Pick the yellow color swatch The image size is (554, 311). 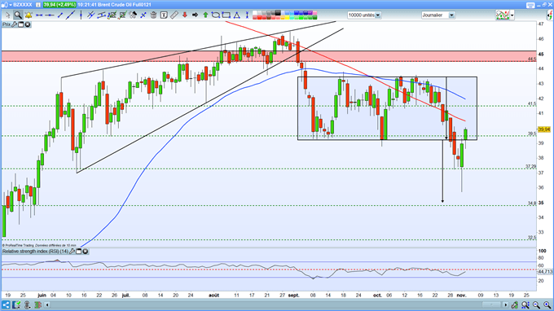(287, 18)
